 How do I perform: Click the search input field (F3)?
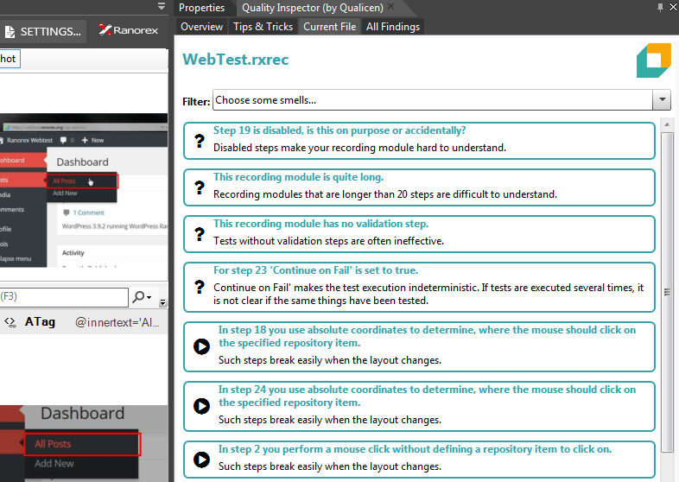coord(62,297)
